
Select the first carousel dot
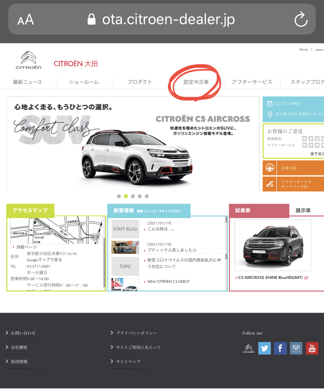119,196
